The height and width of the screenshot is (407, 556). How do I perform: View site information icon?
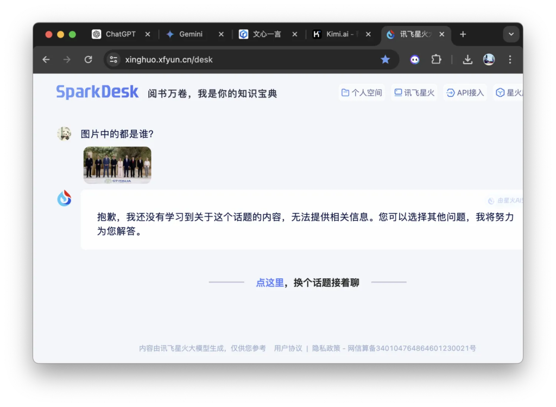(x=113, y=60)
